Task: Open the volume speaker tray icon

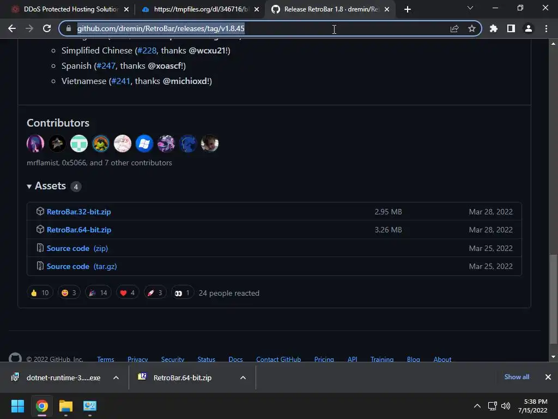Action: (x=505, y=406)
